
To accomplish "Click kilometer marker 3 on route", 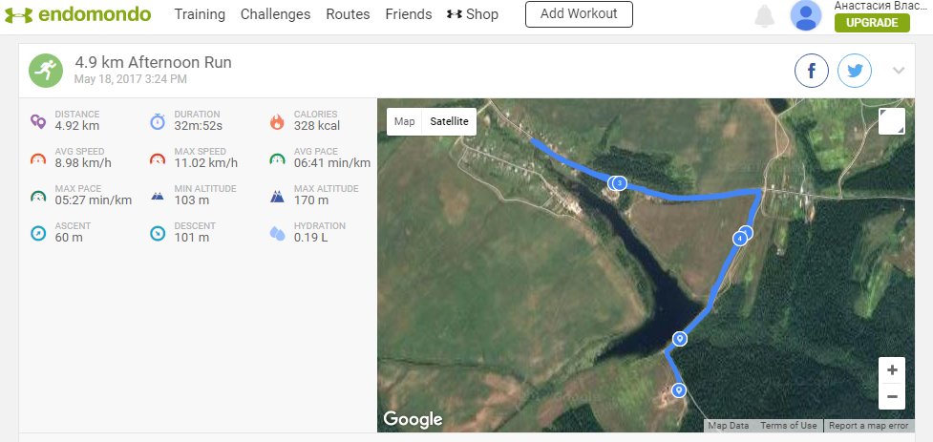I will click(619, 182).
